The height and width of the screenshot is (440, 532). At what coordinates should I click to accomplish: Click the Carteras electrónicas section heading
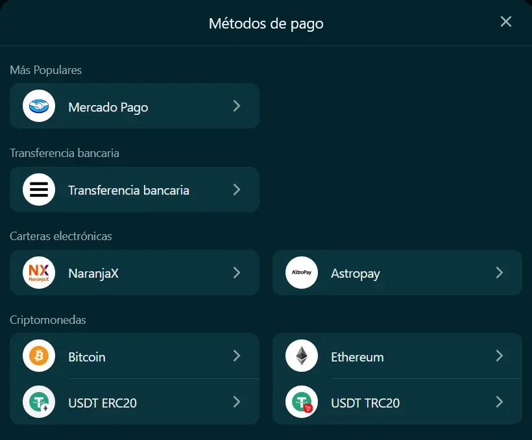coord(61,236)
